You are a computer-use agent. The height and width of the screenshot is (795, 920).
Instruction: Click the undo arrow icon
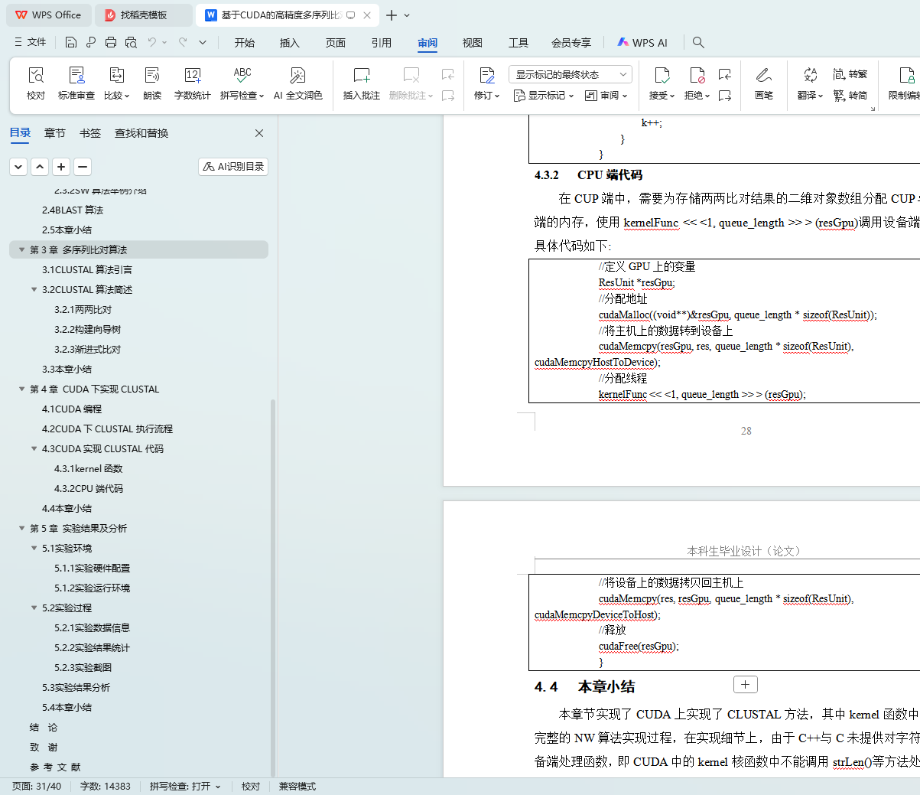152,42
